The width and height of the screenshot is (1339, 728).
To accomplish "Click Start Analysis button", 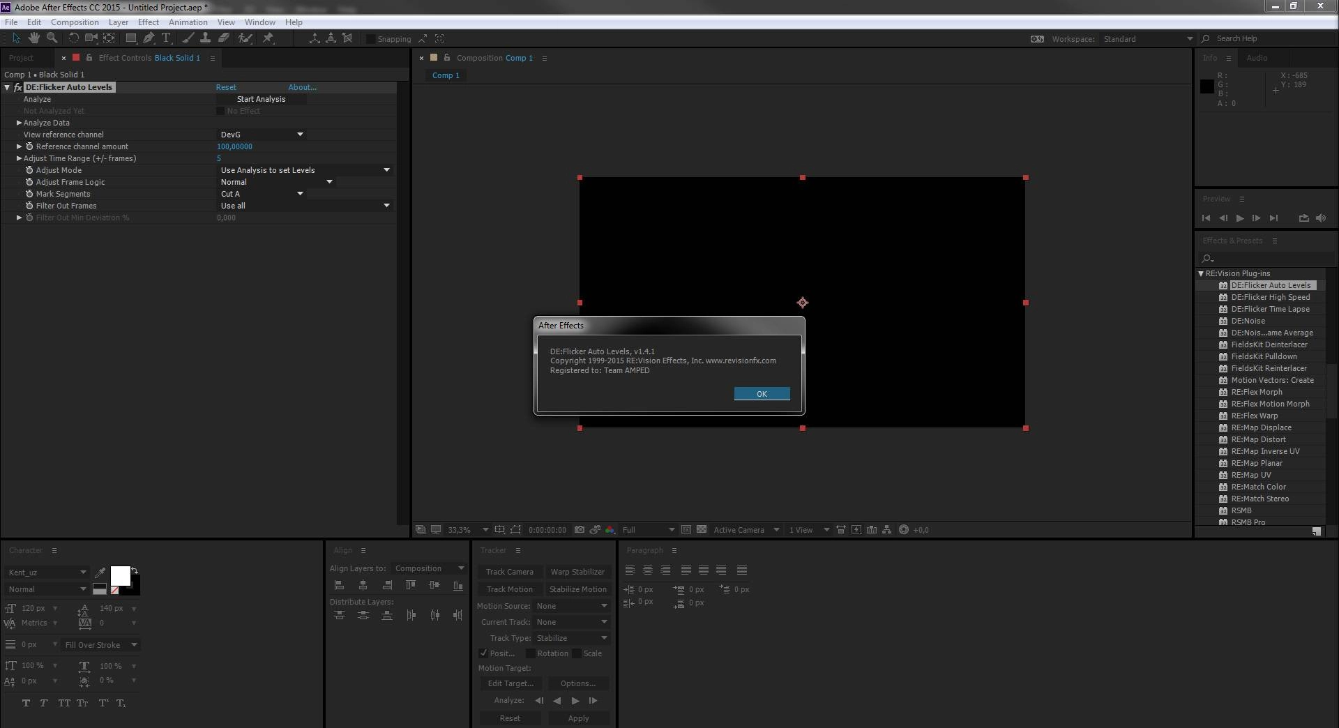I will (261, 99).
